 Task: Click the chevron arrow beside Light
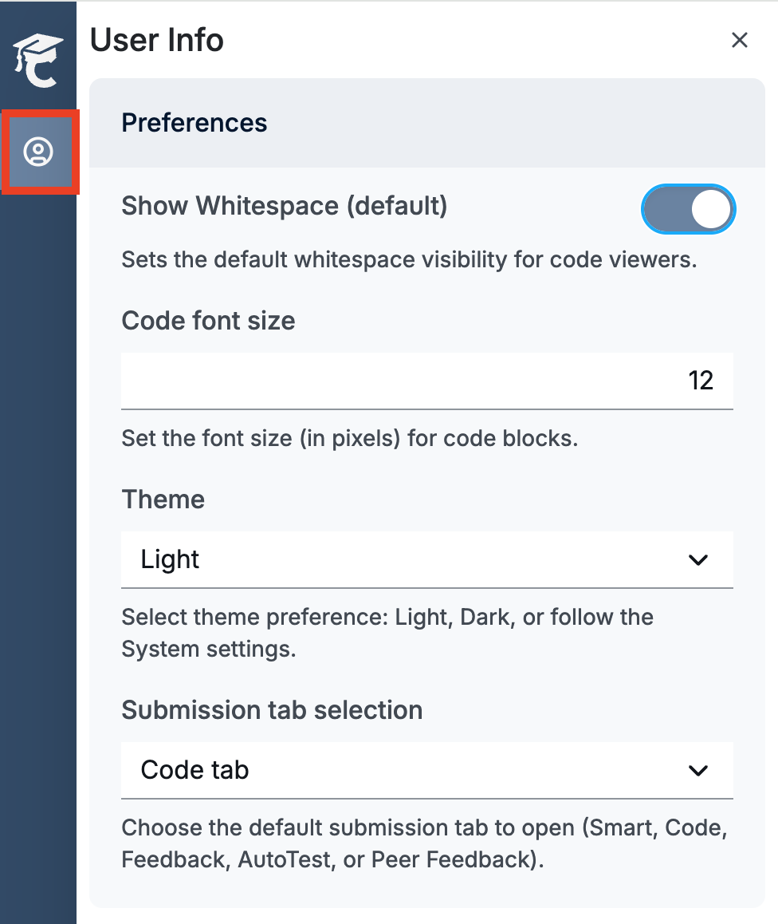point(698,560)
